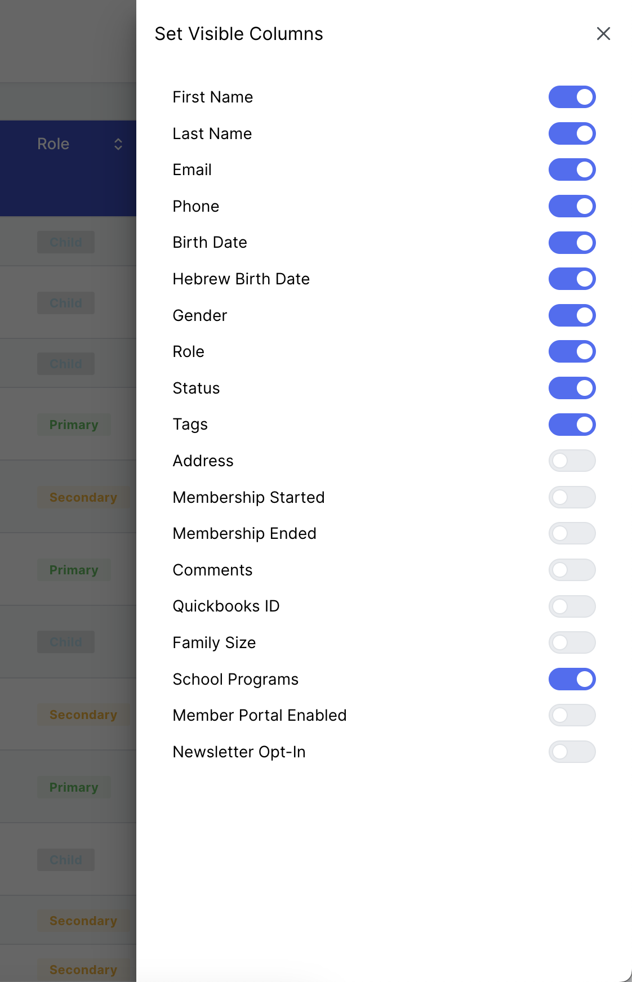Enable the Comments column toggle
The image size is (632, 982).
click(x=572, y=570)
